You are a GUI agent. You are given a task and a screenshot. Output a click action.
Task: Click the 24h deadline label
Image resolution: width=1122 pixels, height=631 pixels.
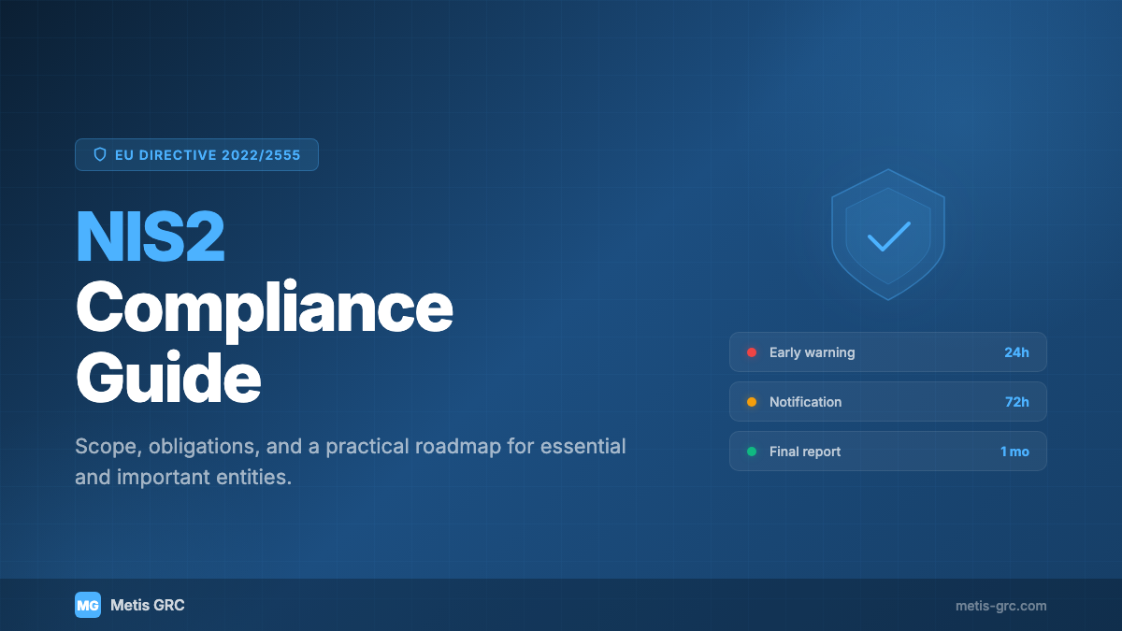click(1016, 352)
